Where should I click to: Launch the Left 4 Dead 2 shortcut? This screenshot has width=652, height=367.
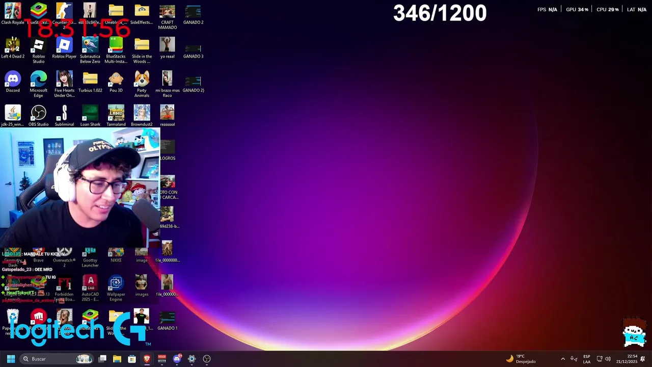click(13, 48)
